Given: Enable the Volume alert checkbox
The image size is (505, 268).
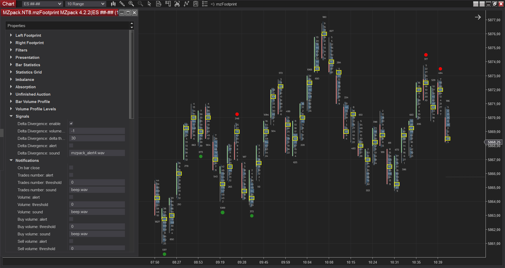Looking at the screenshot, I should [x=71, y=197].
